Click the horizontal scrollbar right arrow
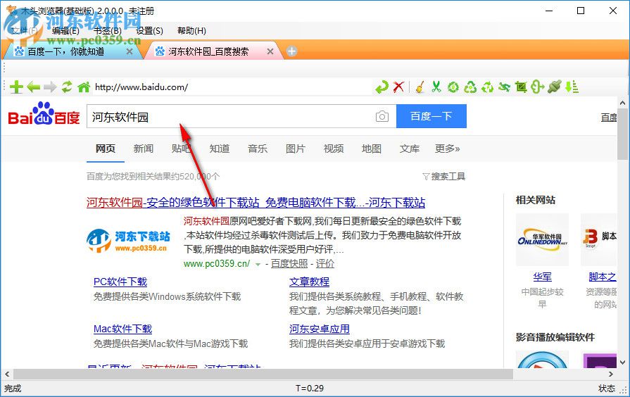 (611, 374)
